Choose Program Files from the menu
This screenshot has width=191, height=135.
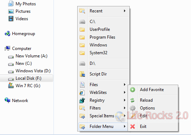[103, 37]
